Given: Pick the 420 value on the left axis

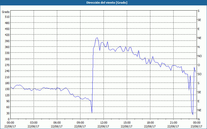Looking at the screenshot, I should (x=7, y=35).
